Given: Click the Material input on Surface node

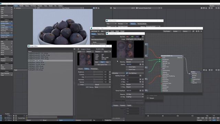Looking at the screenshot, I should (x=191, y=74).
